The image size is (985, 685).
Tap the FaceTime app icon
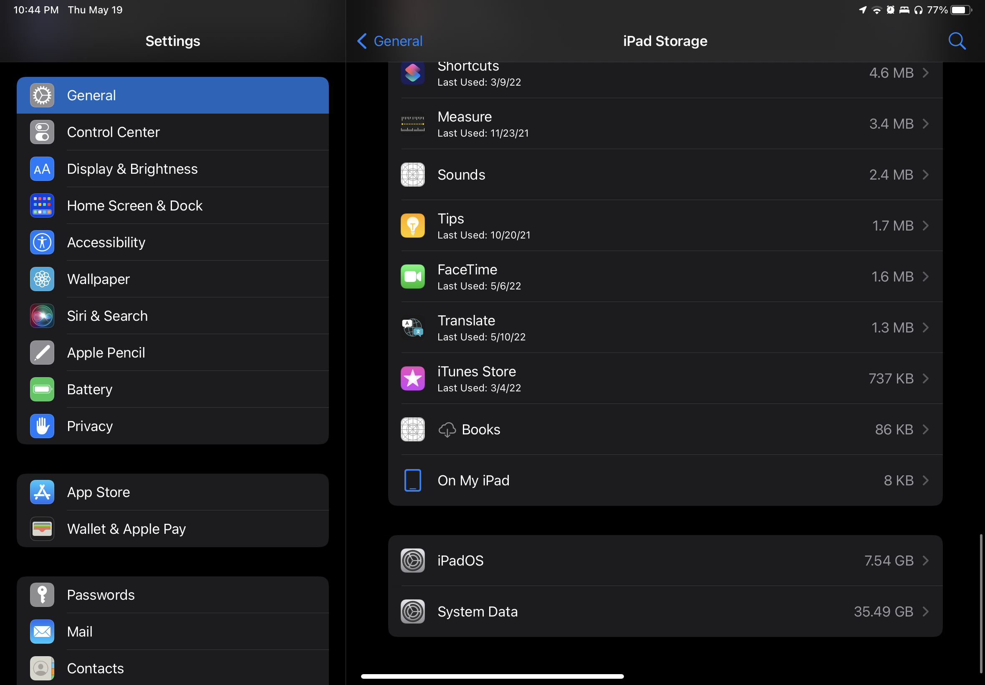412,277
